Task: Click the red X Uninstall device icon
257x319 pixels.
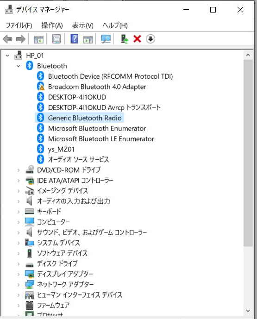Action: pyautogui.click(x=137, y=38)
